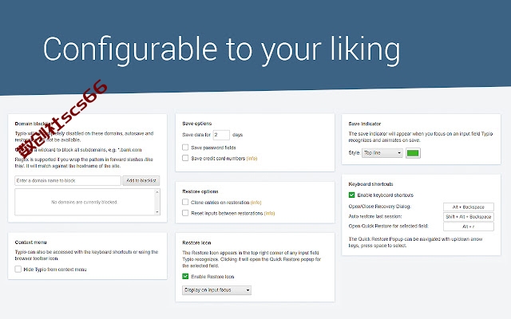The height and width of the screenshot is (319, 511).
Task: Click the Alt + Backspace shortcut field
Action: (x=469, y=207)
